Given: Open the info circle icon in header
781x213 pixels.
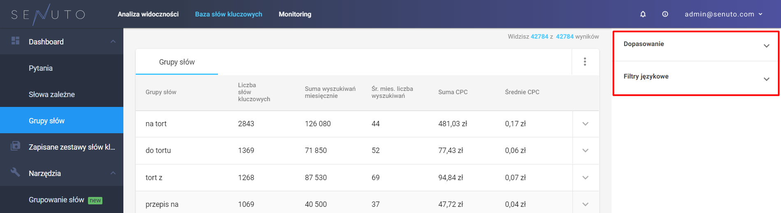Looking at the screenshot, I should pyautogui.click(x=665, y=14).
